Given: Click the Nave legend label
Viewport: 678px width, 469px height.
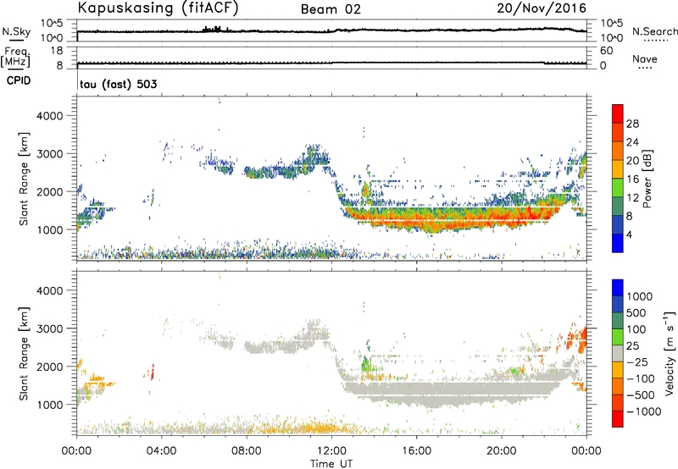Looking at the screenshot, I should [x=644, y=59].
